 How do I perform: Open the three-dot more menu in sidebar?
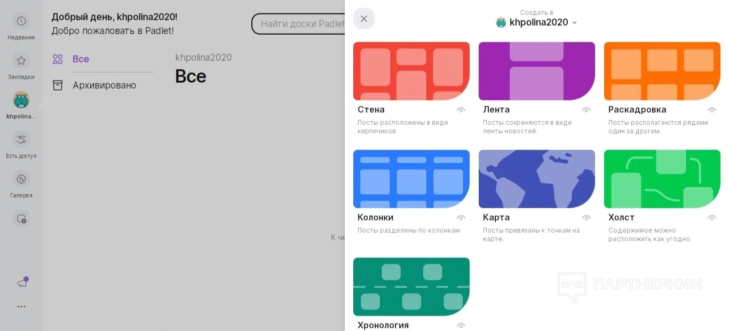[x=21, y=306]
